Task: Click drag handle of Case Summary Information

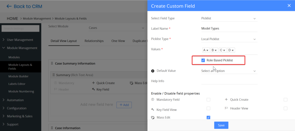Action: (52, 63)
